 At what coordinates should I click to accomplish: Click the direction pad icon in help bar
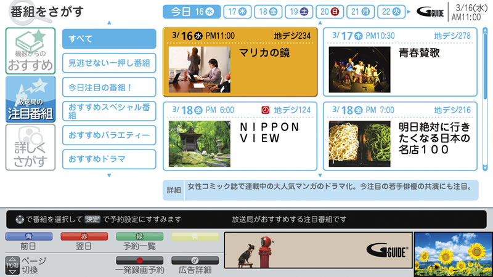(x=20, y=219)
